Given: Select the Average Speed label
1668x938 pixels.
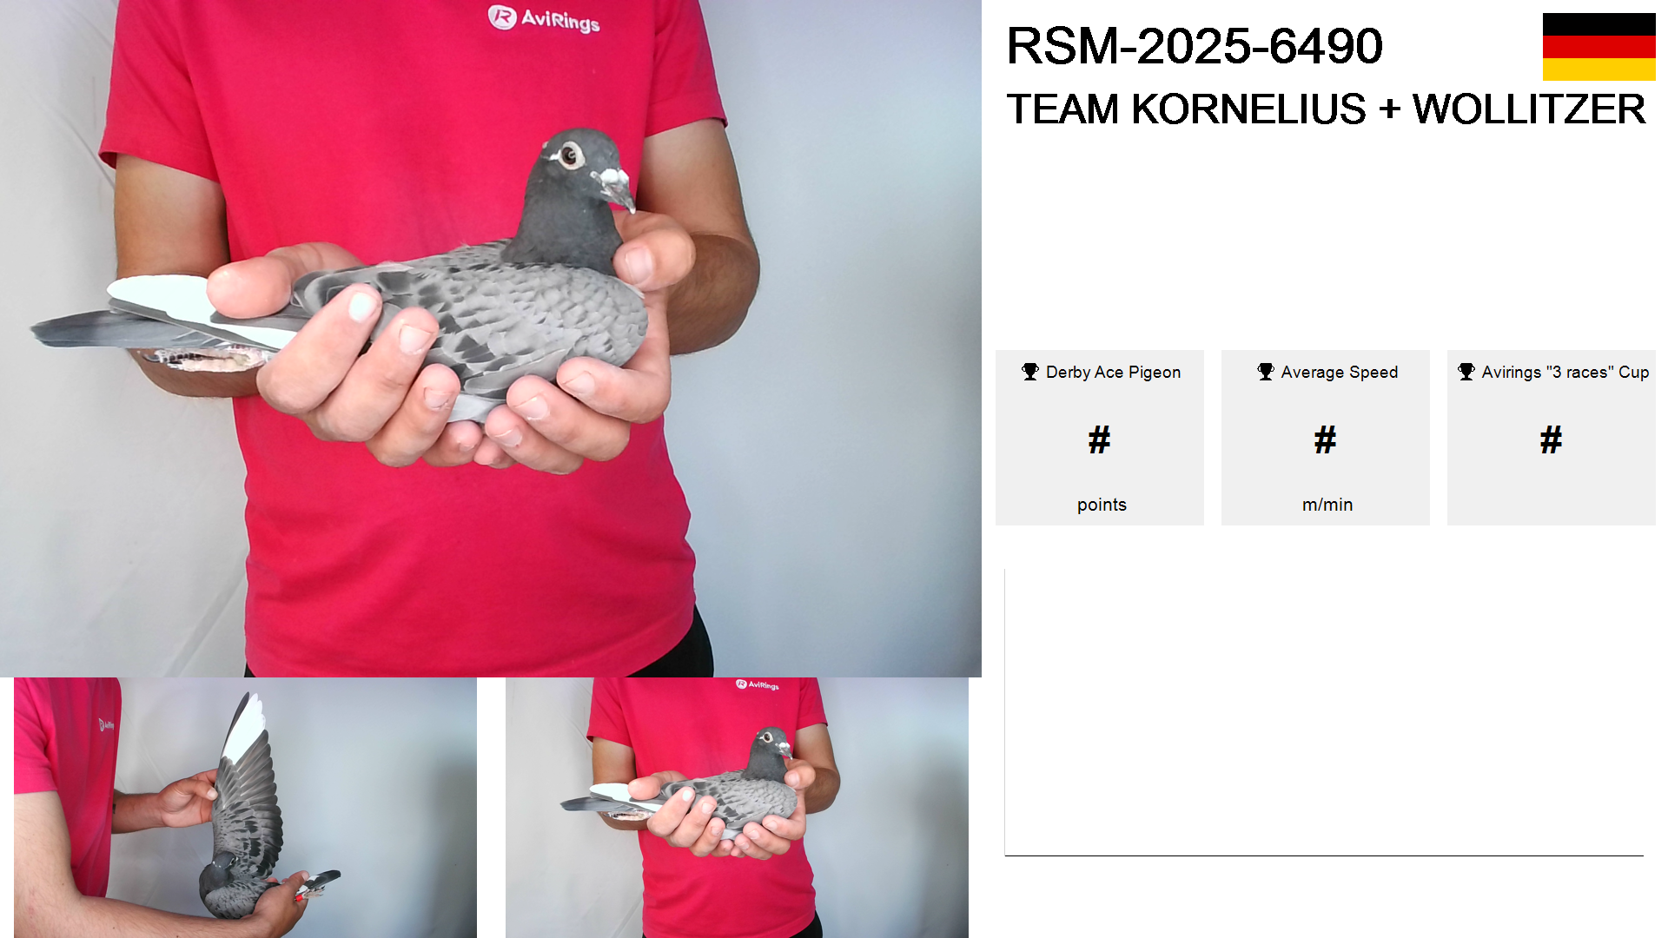Looking at the screenshot, I should click(1340, 372).
